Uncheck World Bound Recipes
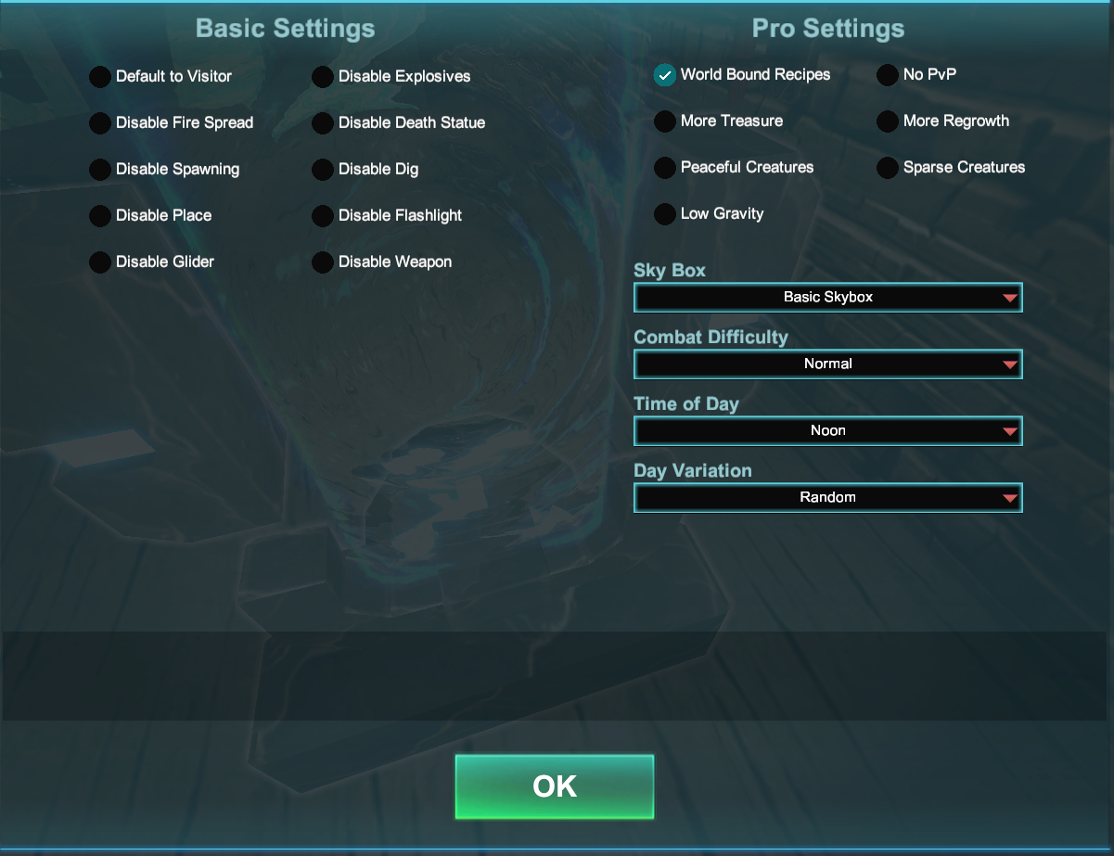This screenshot has height=856, width=1114. coord(665,75)
